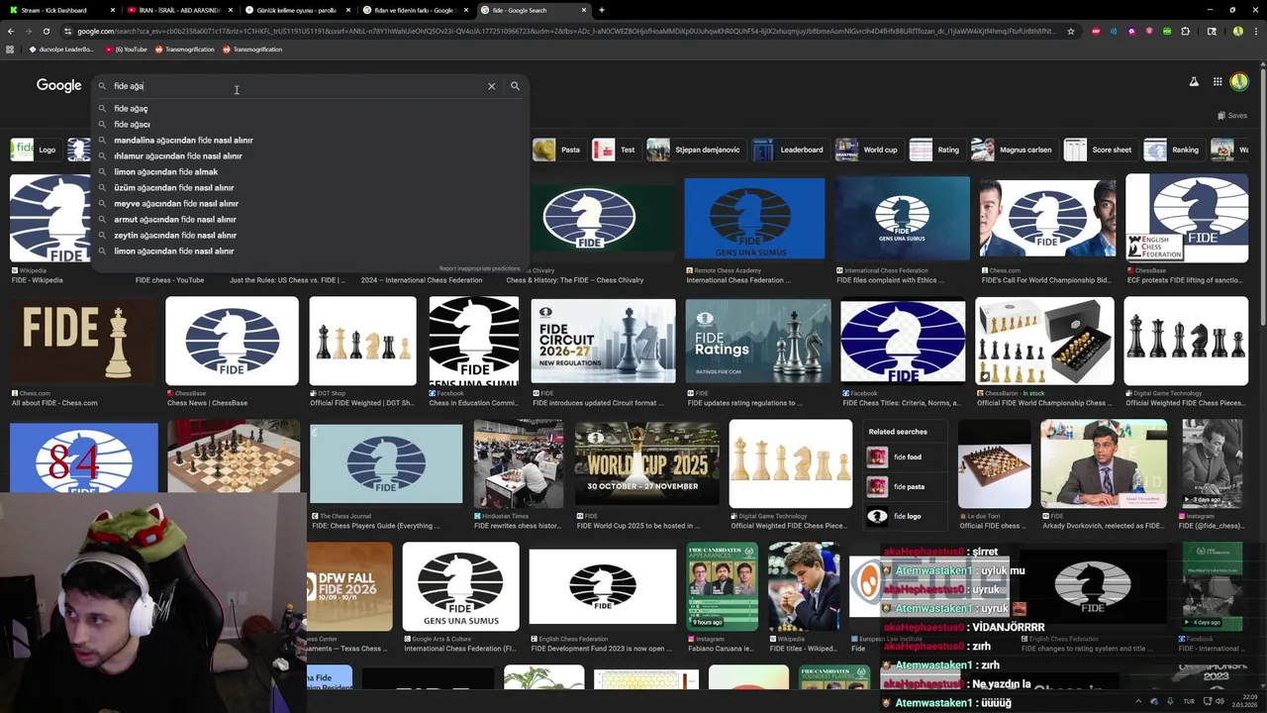Open Chrome three-dot menu
The height and width of the screenshot is (713, 1267).
(x=1255, y=31)
